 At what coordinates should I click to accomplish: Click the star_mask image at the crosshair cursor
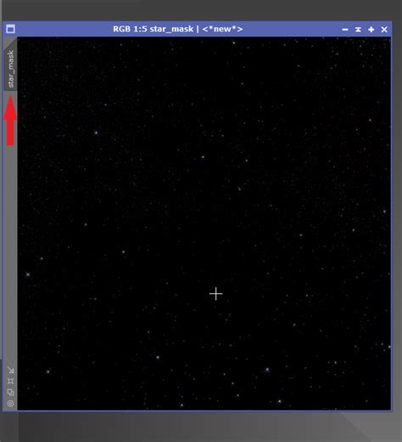216,294
